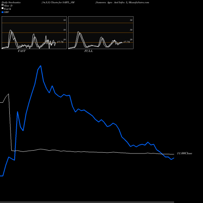Image resolution: width=203 pixels, height=203 pixels.
Task: Open the FAST stochastic thumbnail chart
Action: pyautogui.click(x=34, y=32)
